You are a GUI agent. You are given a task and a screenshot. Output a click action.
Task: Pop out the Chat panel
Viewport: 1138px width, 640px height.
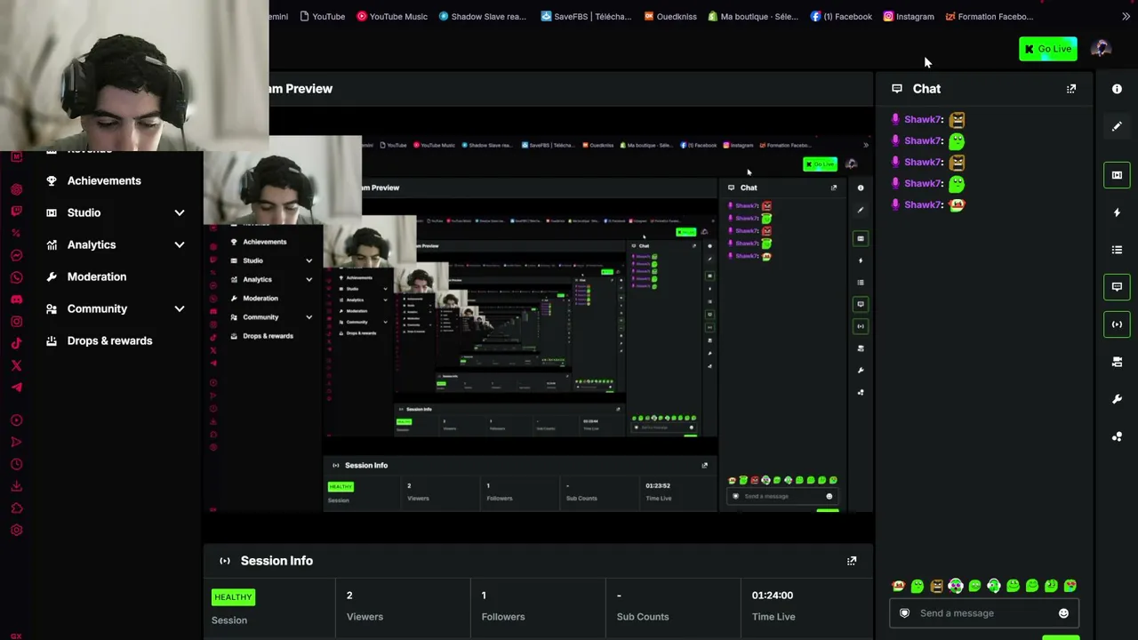(1071, 89)
